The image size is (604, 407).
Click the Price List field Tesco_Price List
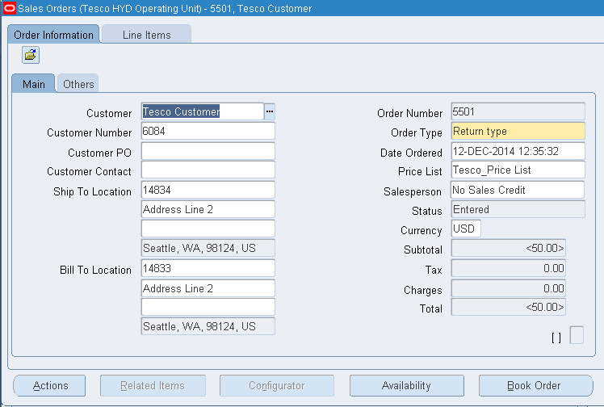tap(518, 170)
